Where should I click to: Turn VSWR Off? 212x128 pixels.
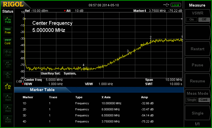point(204,19)
